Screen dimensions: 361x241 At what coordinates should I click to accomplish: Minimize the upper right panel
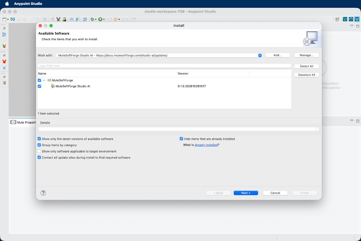tap(351, 26)
